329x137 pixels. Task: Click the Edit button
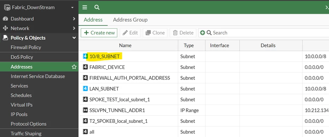point(130,33)
